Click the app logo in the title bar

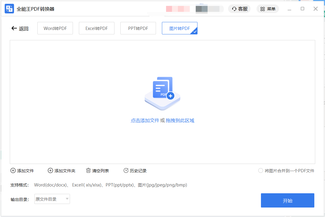pyautogui.click(x=9, y=9)
